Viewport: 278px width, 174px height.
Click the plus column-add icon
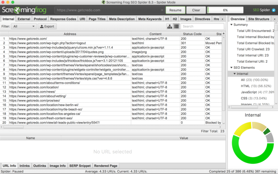pos(224,34)
